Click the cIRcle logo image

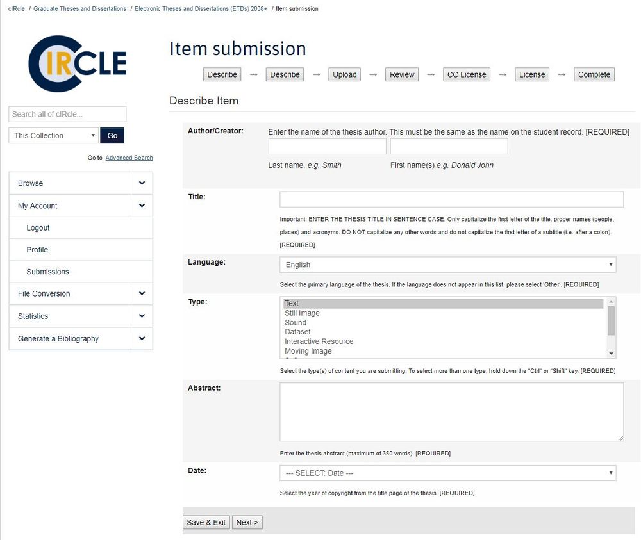point(78,64)
